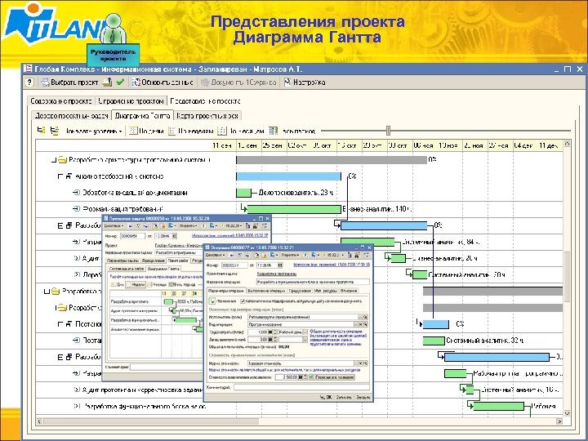Click the collapse all tree nodes icon
This screenshot has height=441, width=588.
[x=55, y=131]
